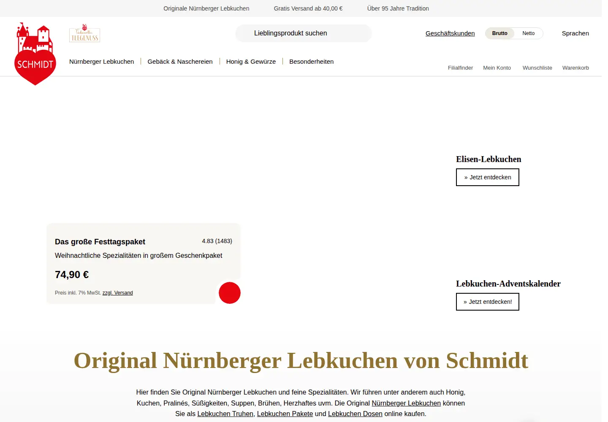Open the Nürnberger Lebkuchen menu
Image resolution: width=608 pixels, height=422 pixels.
102,62
